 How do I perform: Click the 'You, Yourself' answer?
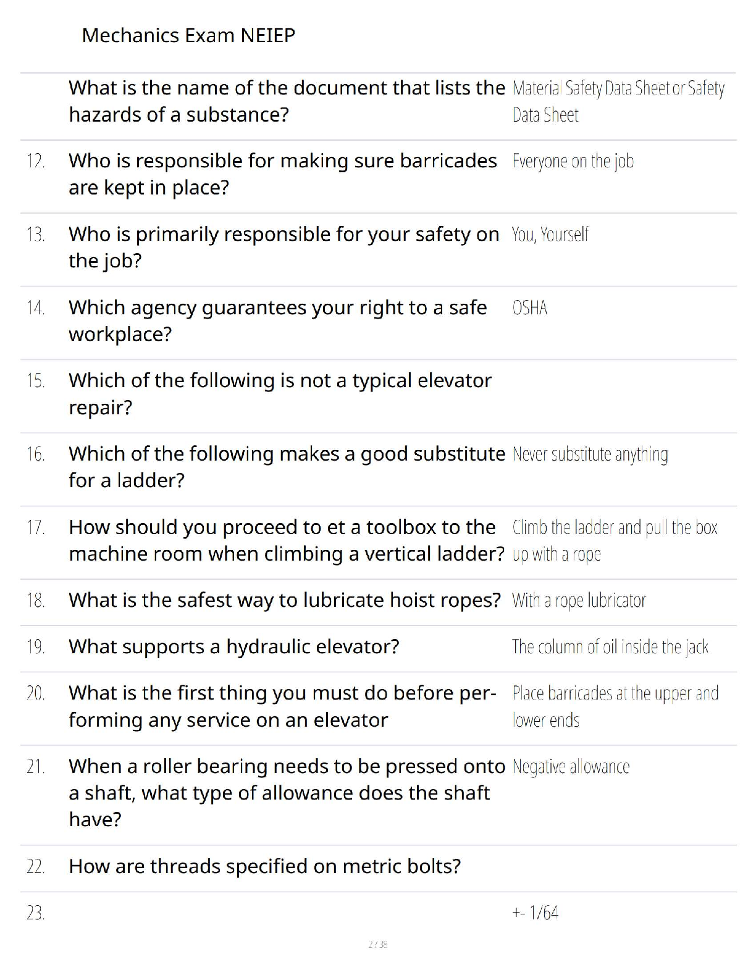(x=550, y=234)
